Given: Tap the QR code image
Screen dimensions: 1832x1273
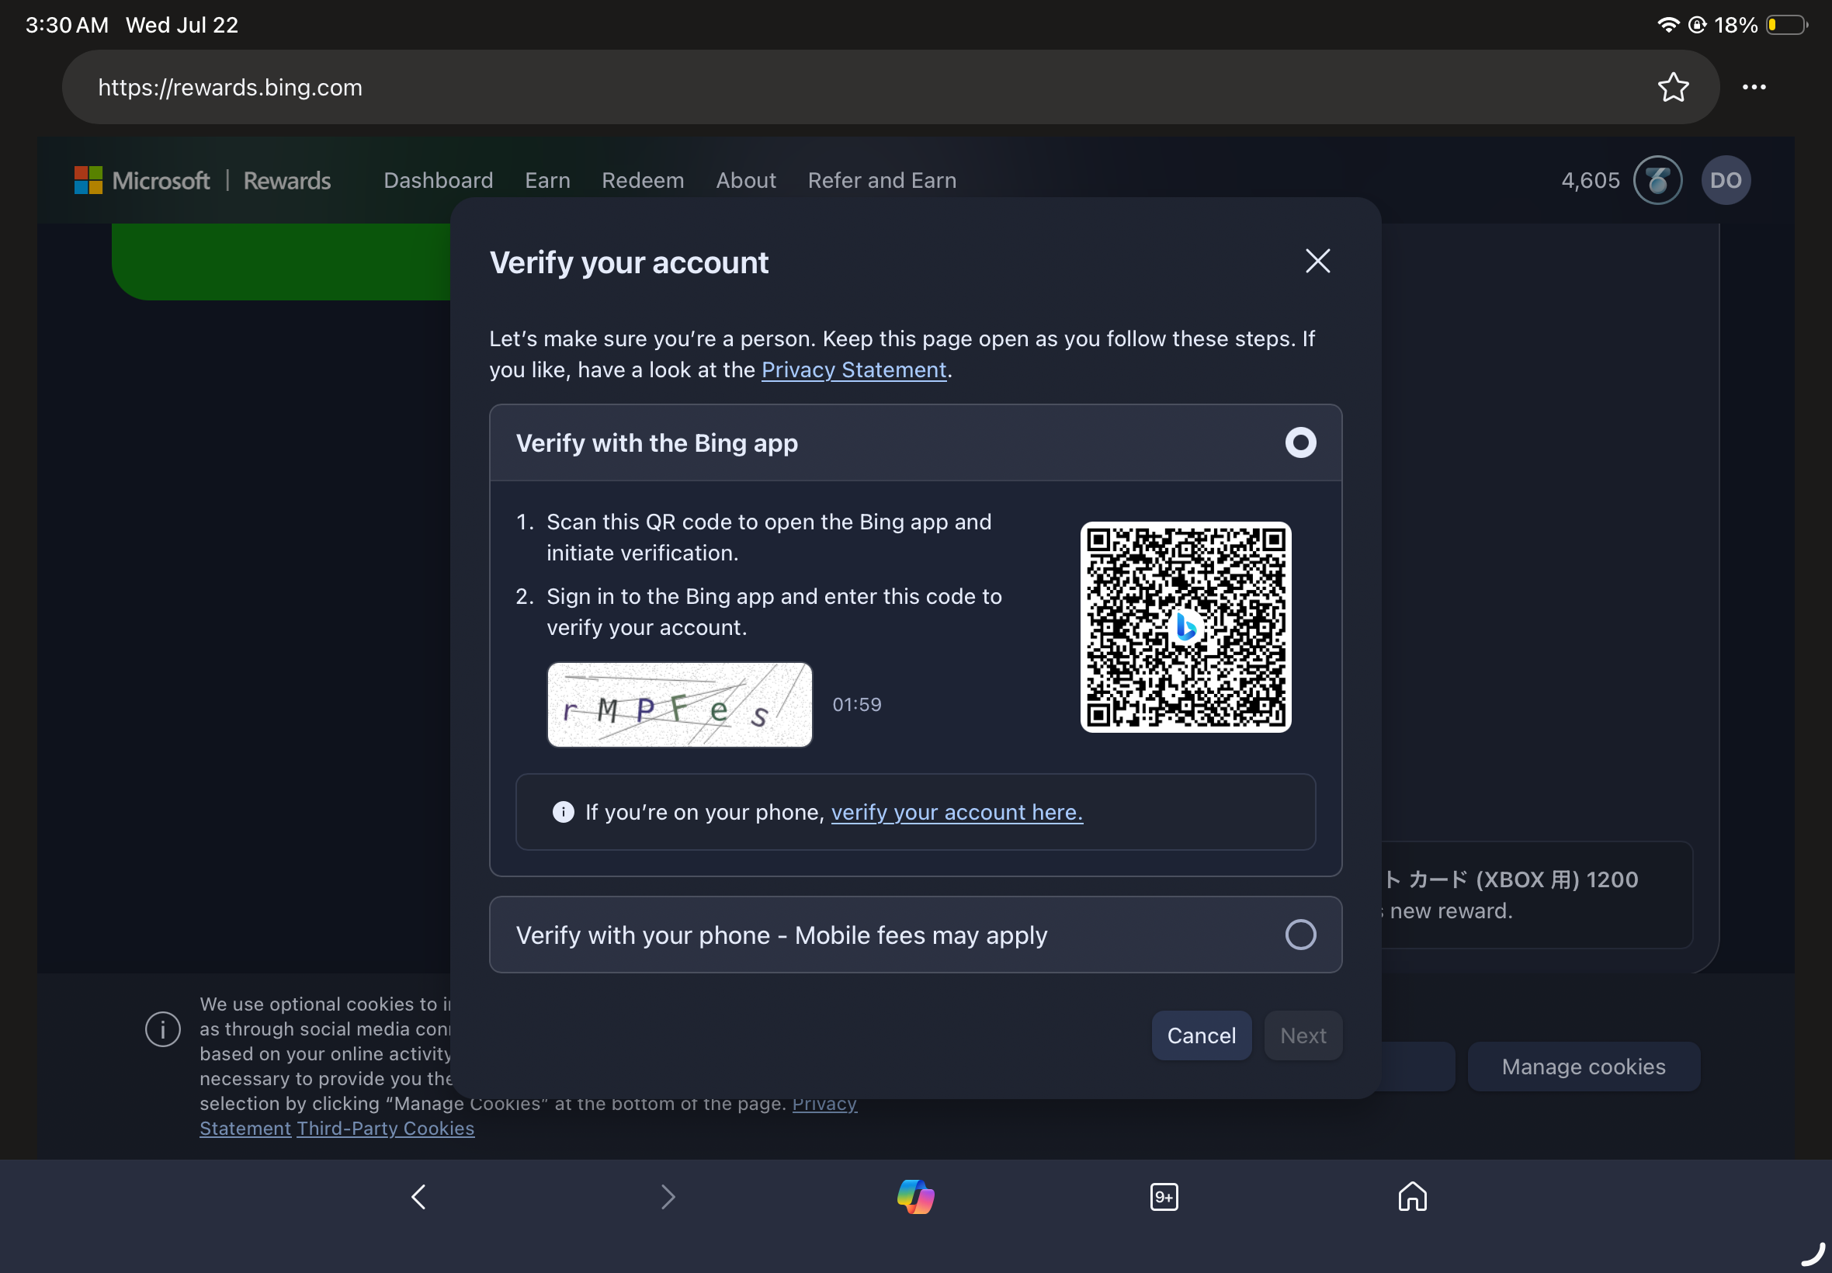Looking at the screenshot, I should pos(1186,627).
